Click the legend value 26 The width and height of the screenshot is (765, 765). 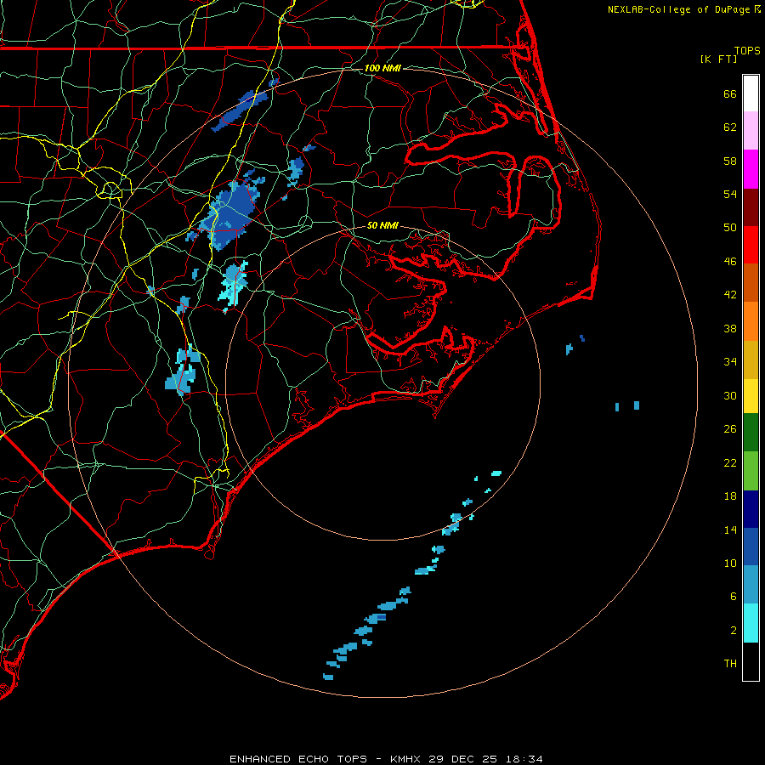(x=730, y=429)
